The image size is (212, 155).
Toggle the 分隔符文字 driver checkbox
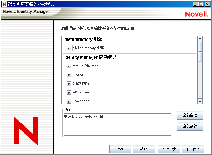pyautogui.click(x=69, y=83)
